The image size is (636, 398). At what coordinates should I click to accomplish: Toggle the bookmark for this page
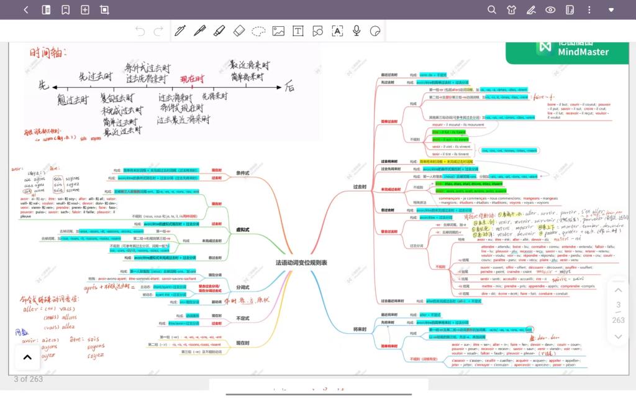65,10
